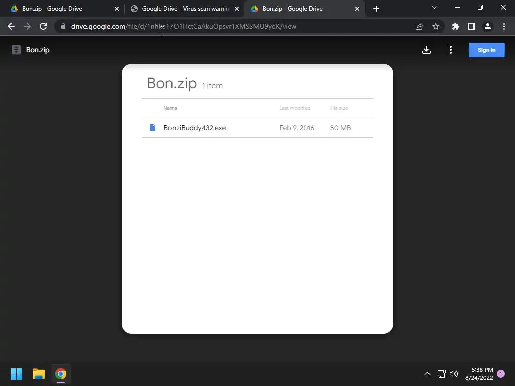Show hidden system tray icons
Screen dimensions: 515x386
427,374
